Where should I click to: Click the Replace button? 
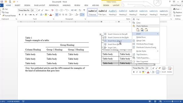(x=178, y=12)
